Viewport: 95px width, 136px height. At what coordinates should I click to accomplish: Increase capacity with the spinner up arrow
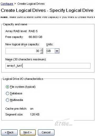tap(42, 50)
